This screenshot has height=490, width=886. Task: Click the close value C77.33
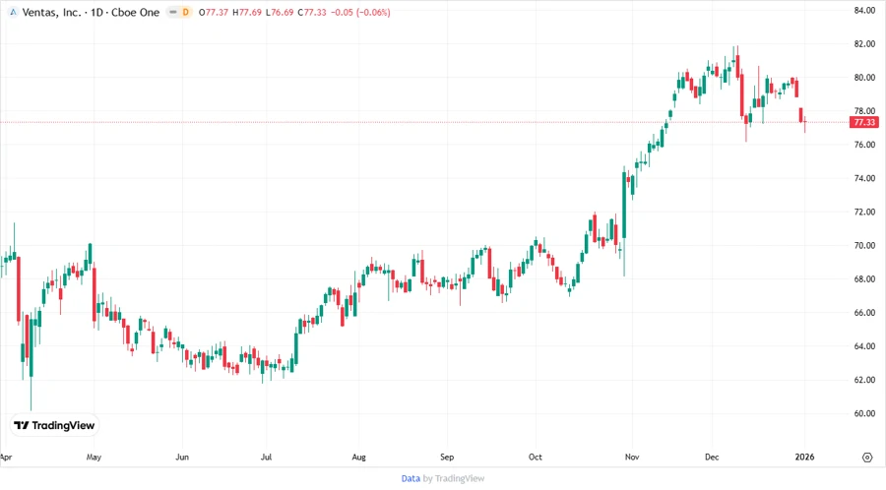(312, 13)
